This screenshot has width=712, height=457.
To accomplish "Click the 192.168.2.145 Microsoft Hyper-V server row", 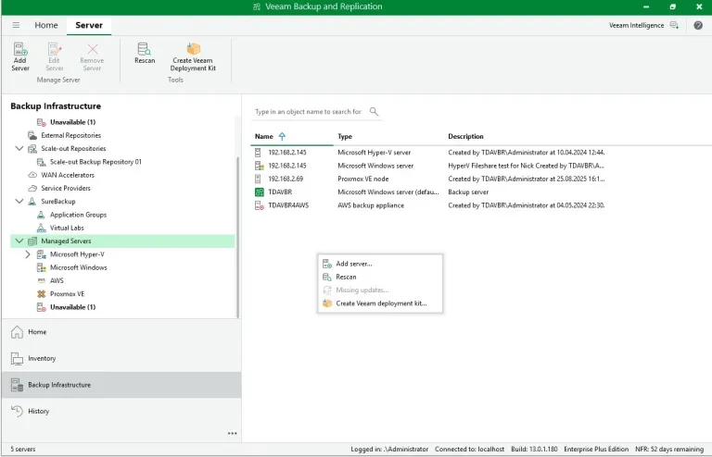I will click(x=429, y=153).
